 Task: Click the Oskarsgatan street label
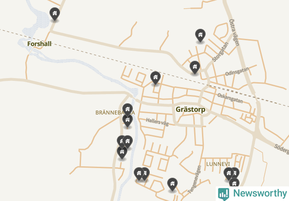[230, 98]
